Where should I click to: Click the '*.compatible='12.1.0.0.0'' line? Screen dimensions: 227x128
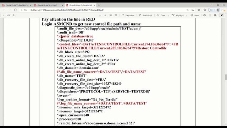pyautogui.click(x=76, y=40)
